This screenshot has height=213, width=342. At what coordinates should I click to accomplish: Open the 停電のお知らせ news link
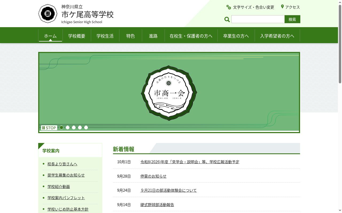point(153,176)
